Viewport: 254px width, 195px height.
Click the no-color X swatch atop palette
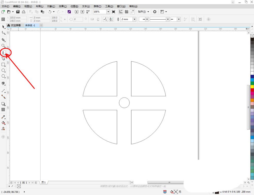(x=252, y=36)
